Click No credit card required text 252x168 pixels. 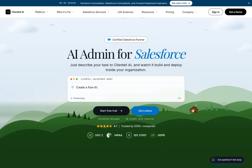(140, 119)
